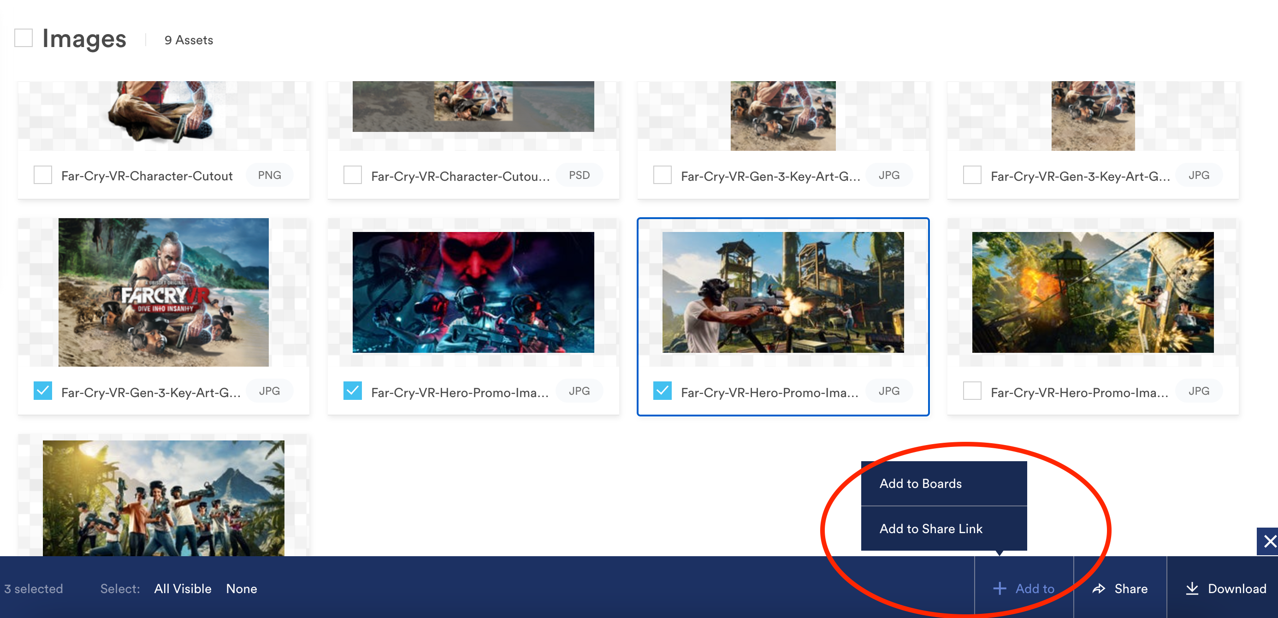Open the group of VR players thumbnail
Viewport: 1278px width, 618px height.
163,498
